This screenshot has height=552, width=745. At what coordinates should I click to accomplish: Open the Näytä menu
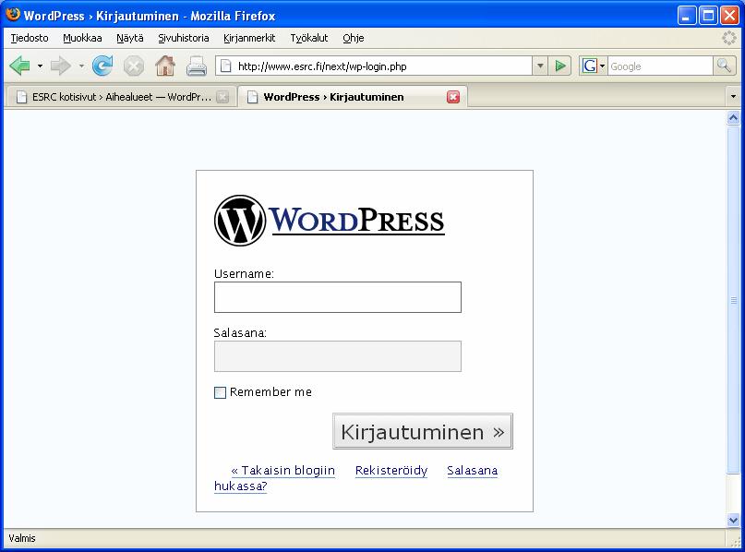130,38
